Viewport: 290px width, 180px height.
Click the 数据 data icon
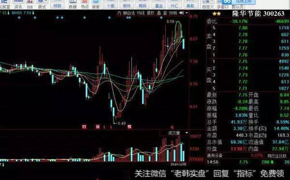coord(72,4)
